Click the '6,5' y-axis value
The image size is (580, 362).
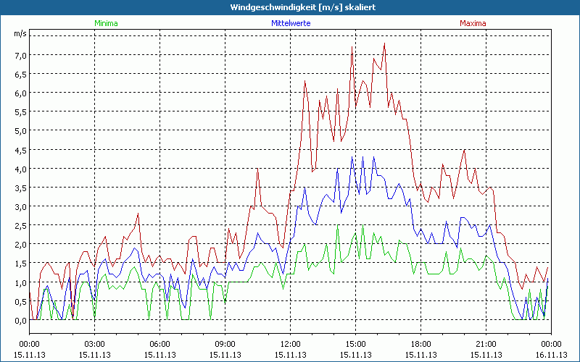21,75
